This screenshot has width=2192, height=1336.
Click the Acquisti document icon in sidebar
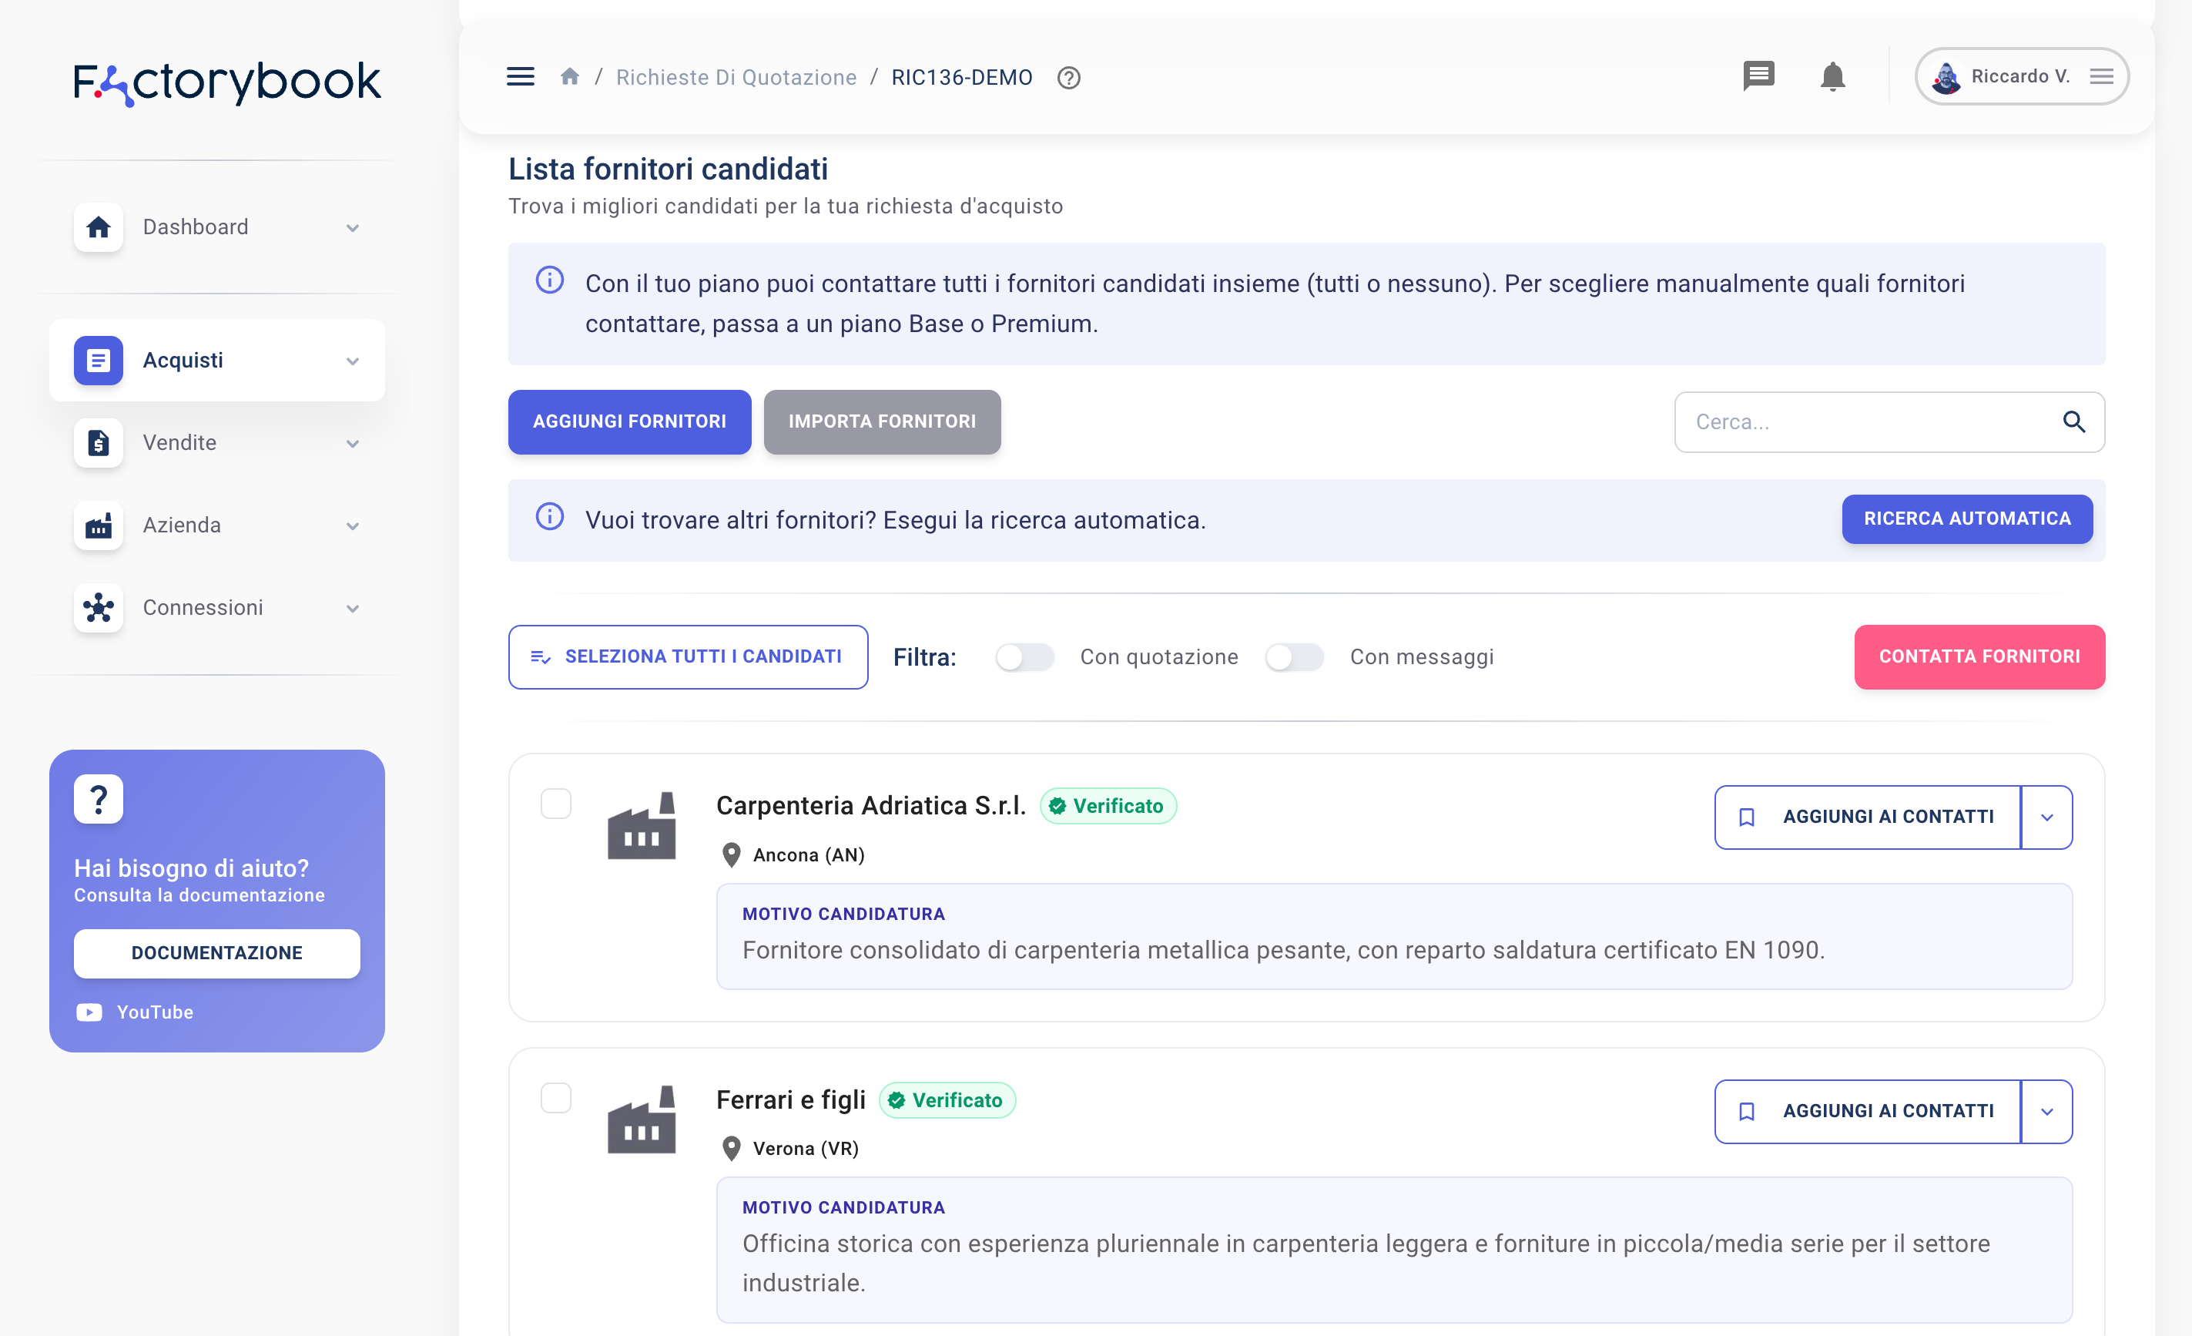point(99,361)
